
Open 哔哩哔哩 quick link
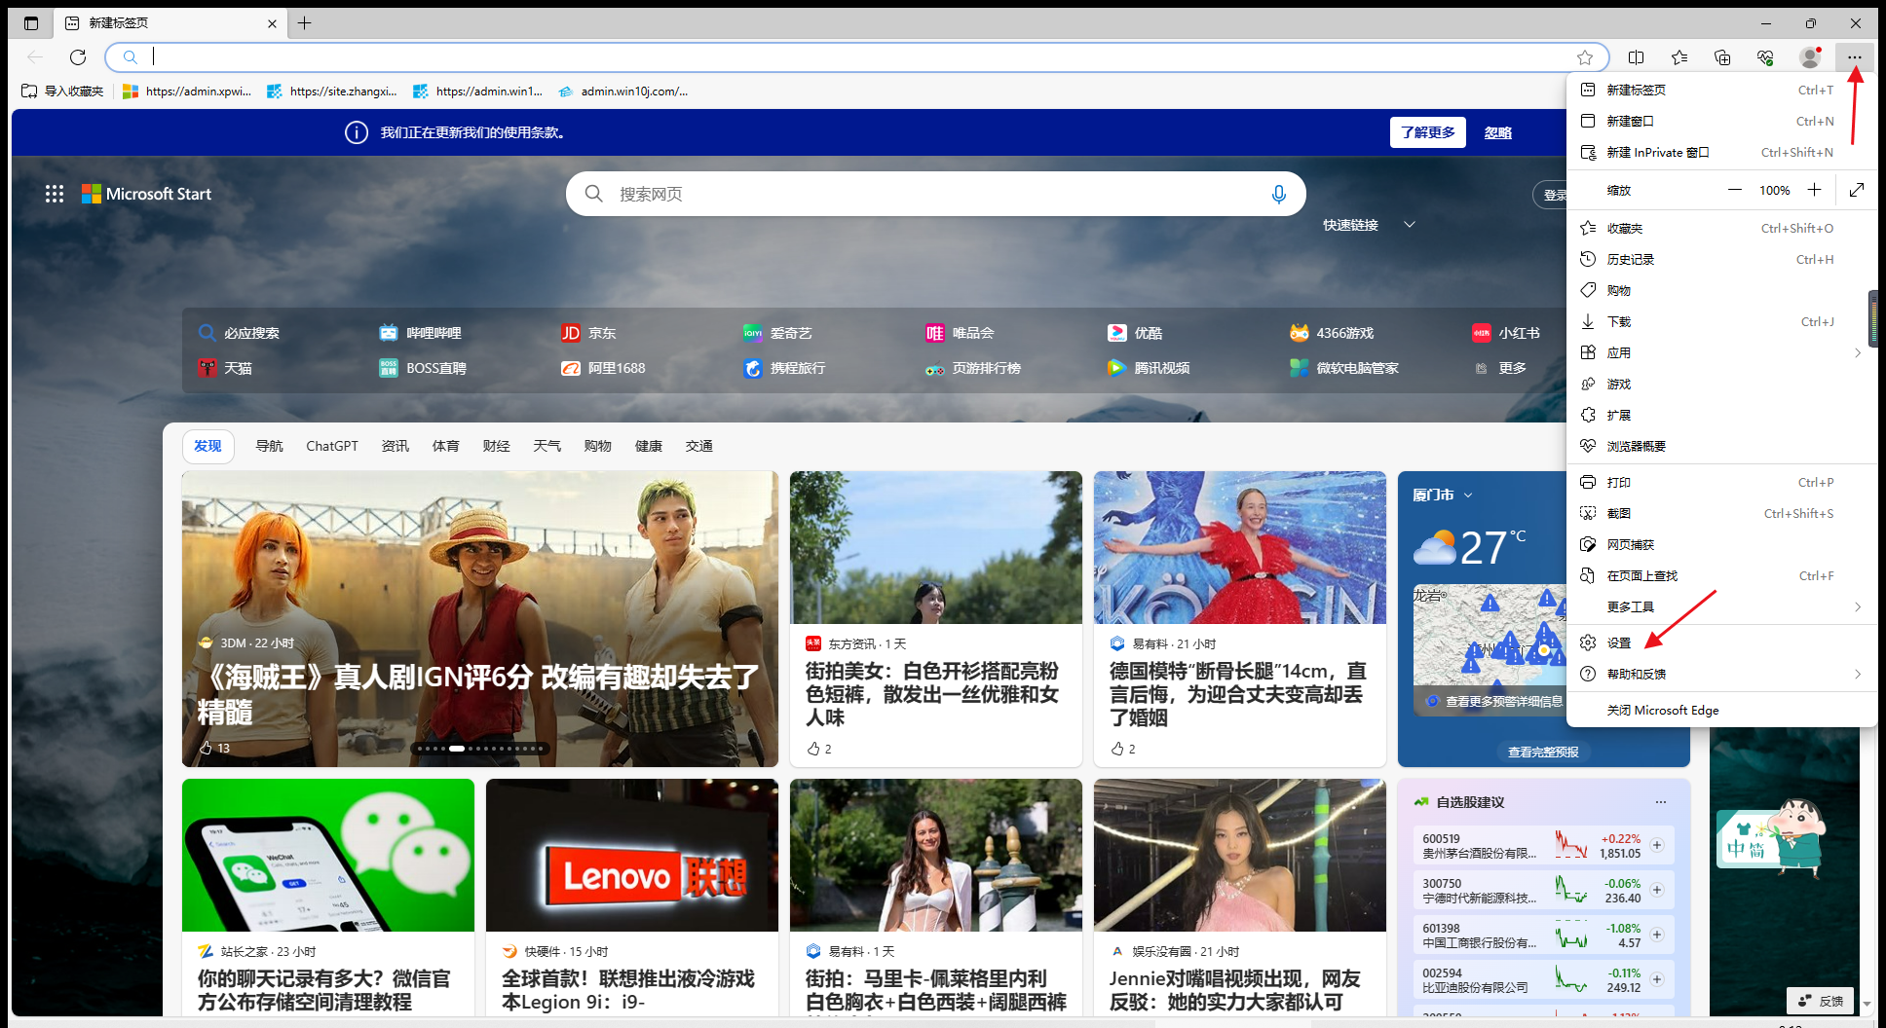coord(421,333)
